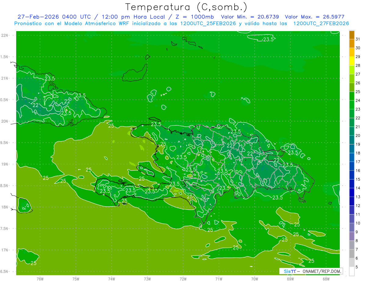The width and height of the screenshot is (366, 283).
Task: Click the 76W longitude axis label
Action: [40, 279]
